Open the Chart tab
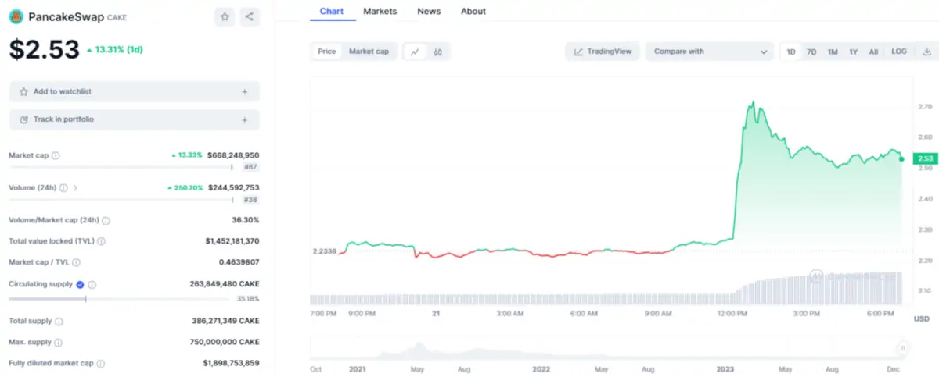Viewport: 939px width, 377px height. (333, 12)
